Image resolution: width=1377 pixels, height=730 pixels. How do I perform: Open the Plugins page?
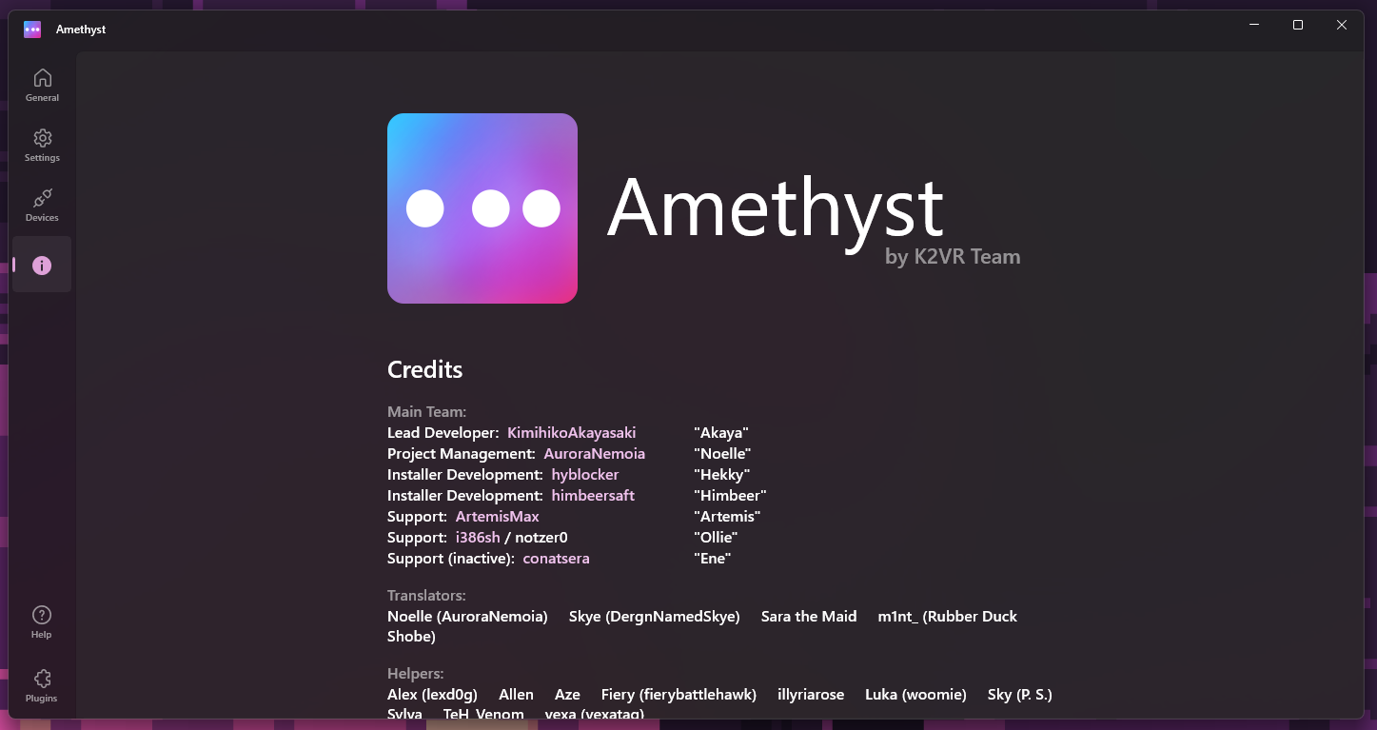click(42, 684)
